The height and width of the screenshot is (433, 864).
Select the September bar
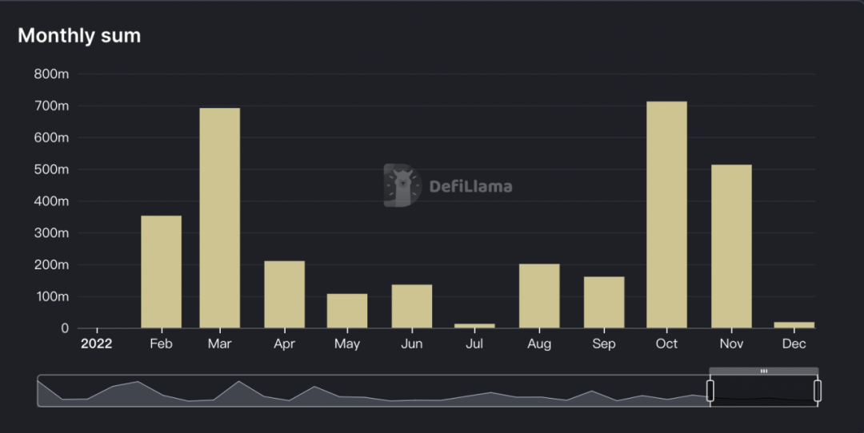pos(604,302)
